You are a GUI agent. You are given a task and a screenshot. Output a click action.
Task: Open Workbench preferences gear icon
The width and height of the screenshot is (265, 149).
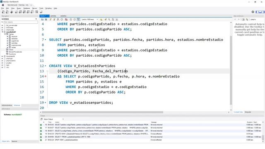[x=253, y=12]
